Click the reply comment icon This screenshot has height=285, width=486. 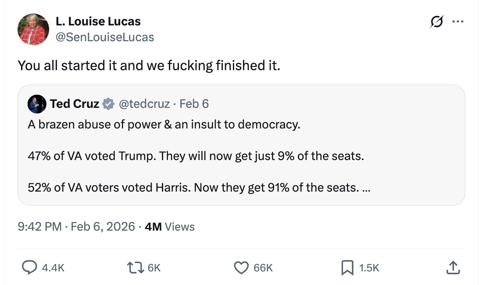tap(29, 267)
